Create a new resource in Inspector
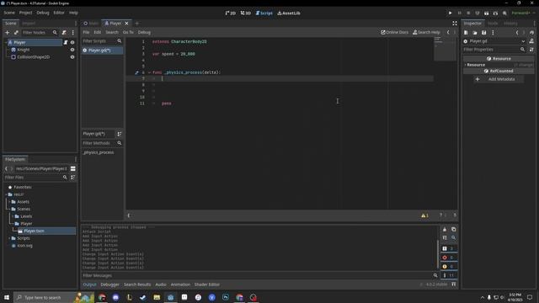 click(x=466, y=33)
